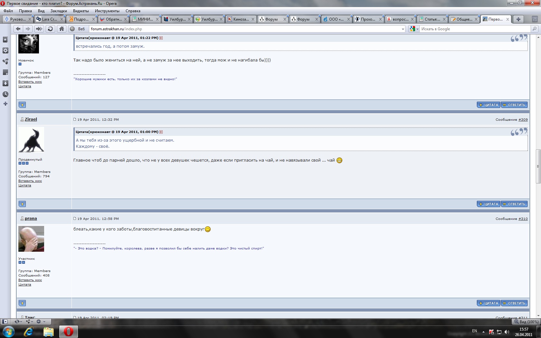541x338 pixels.
Task: Click the vertical page scrollbar thumb
Action: [538, 166]
